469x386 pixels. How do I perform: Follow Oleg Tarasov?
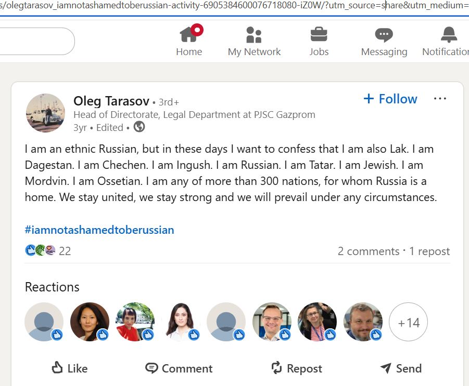pyautogui.click(x=390, y=99)
